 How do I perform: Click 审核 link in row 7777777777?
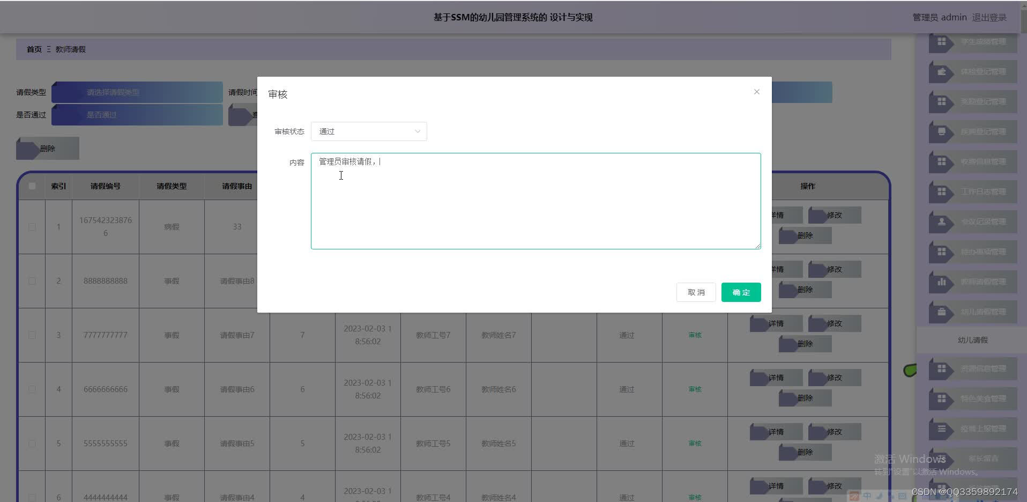tap(695, 335)
